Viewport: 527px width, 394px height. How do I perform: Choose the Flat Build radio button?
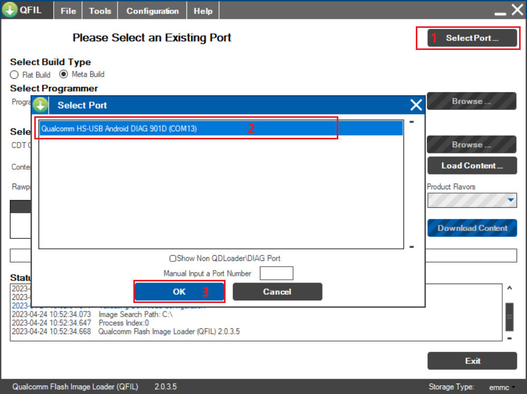tap(14, 75)
